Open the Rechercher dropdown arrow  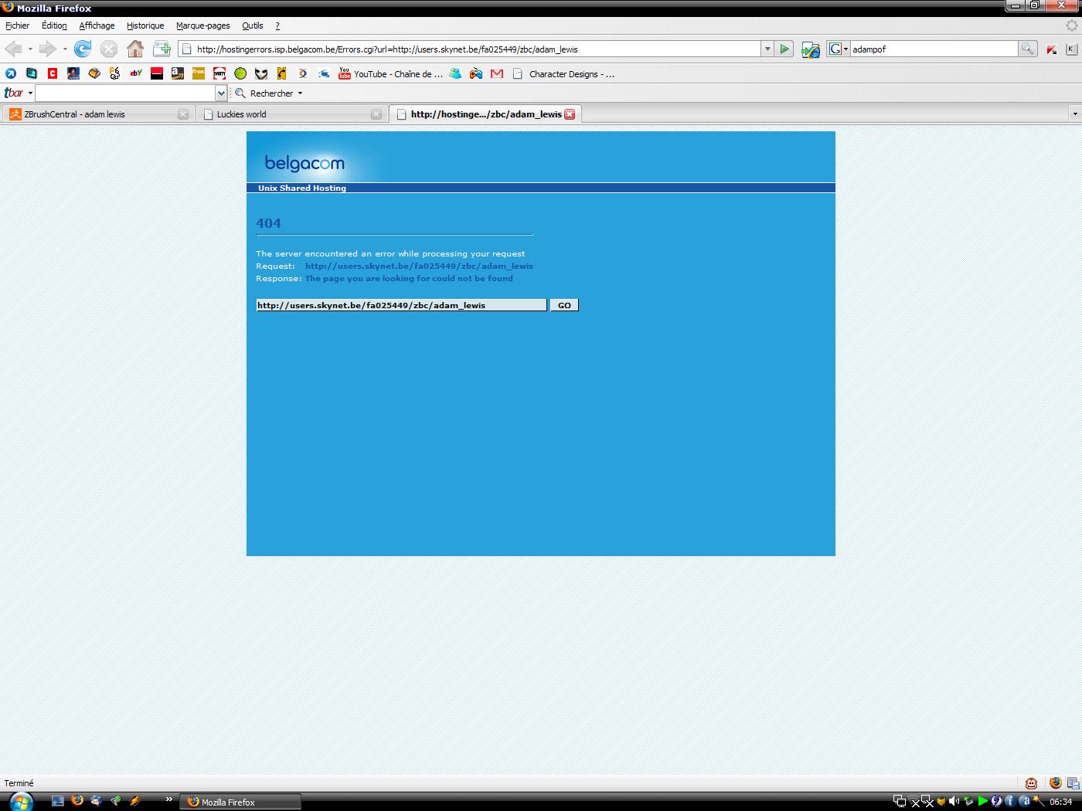[x=300, y=93]
